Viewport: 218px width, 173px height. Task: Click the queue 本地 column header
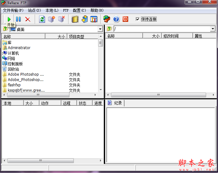coord(13,103)
